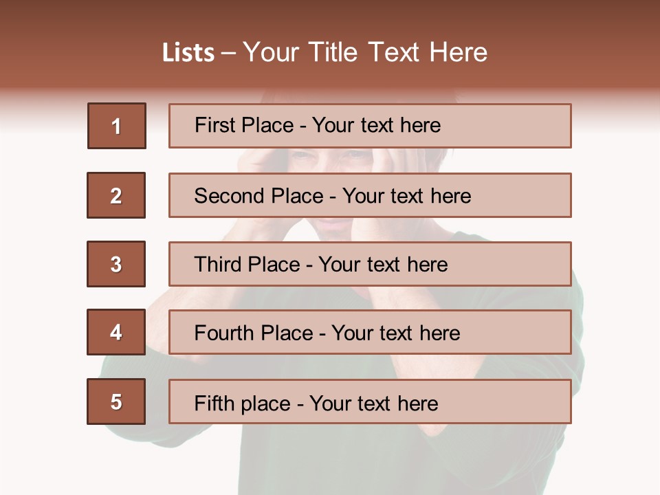Click the number 5 box

(116, 401)
